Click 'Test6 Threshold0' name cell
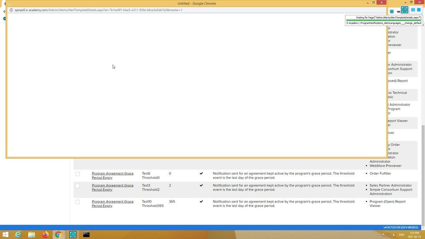This screenshot has height=239, width=425. point(151,176)
